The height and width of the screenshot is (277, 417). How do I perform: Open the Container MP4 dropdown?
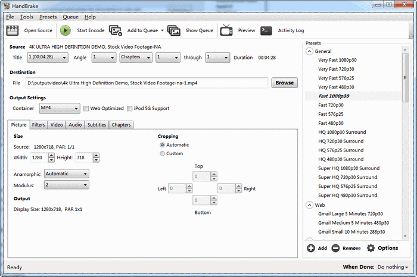coord(60,108)
